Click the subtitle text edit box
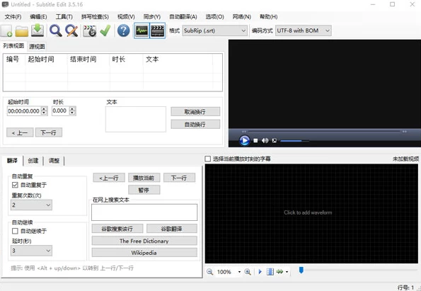This screenshot has width=421, height=291. coord(136,119)
